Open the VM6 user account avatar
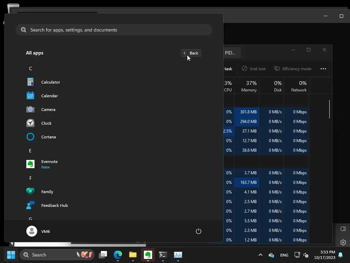 [32, 231]
